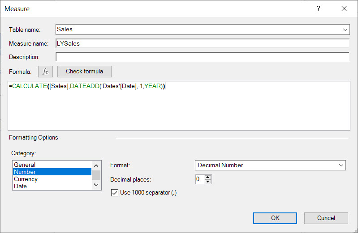Expand the Table name dropdown
This screenshot has width=358, height=233.
click(x=345, y=30)
